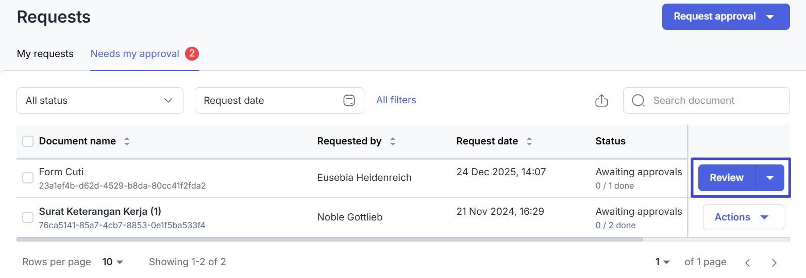Click the search magnifier icon
Viewport: 806px width, 278px height.
638,100
